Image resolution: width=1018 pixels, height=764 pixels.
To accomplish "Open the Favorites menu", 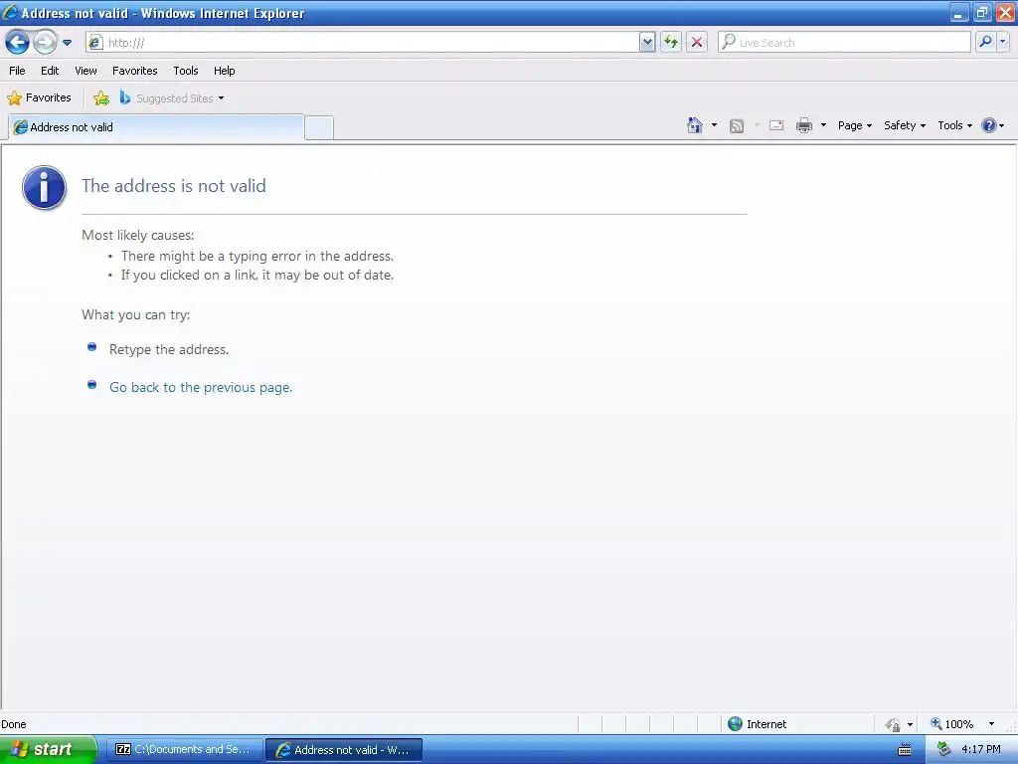I will [134, 71].
